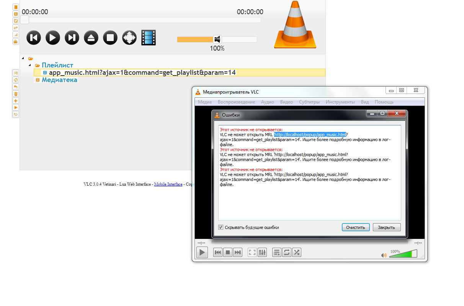This screenshot has width=464, height=306.
Task: Toggle shuffle in the playlist sidebar
Action: [x=16, y=73]
